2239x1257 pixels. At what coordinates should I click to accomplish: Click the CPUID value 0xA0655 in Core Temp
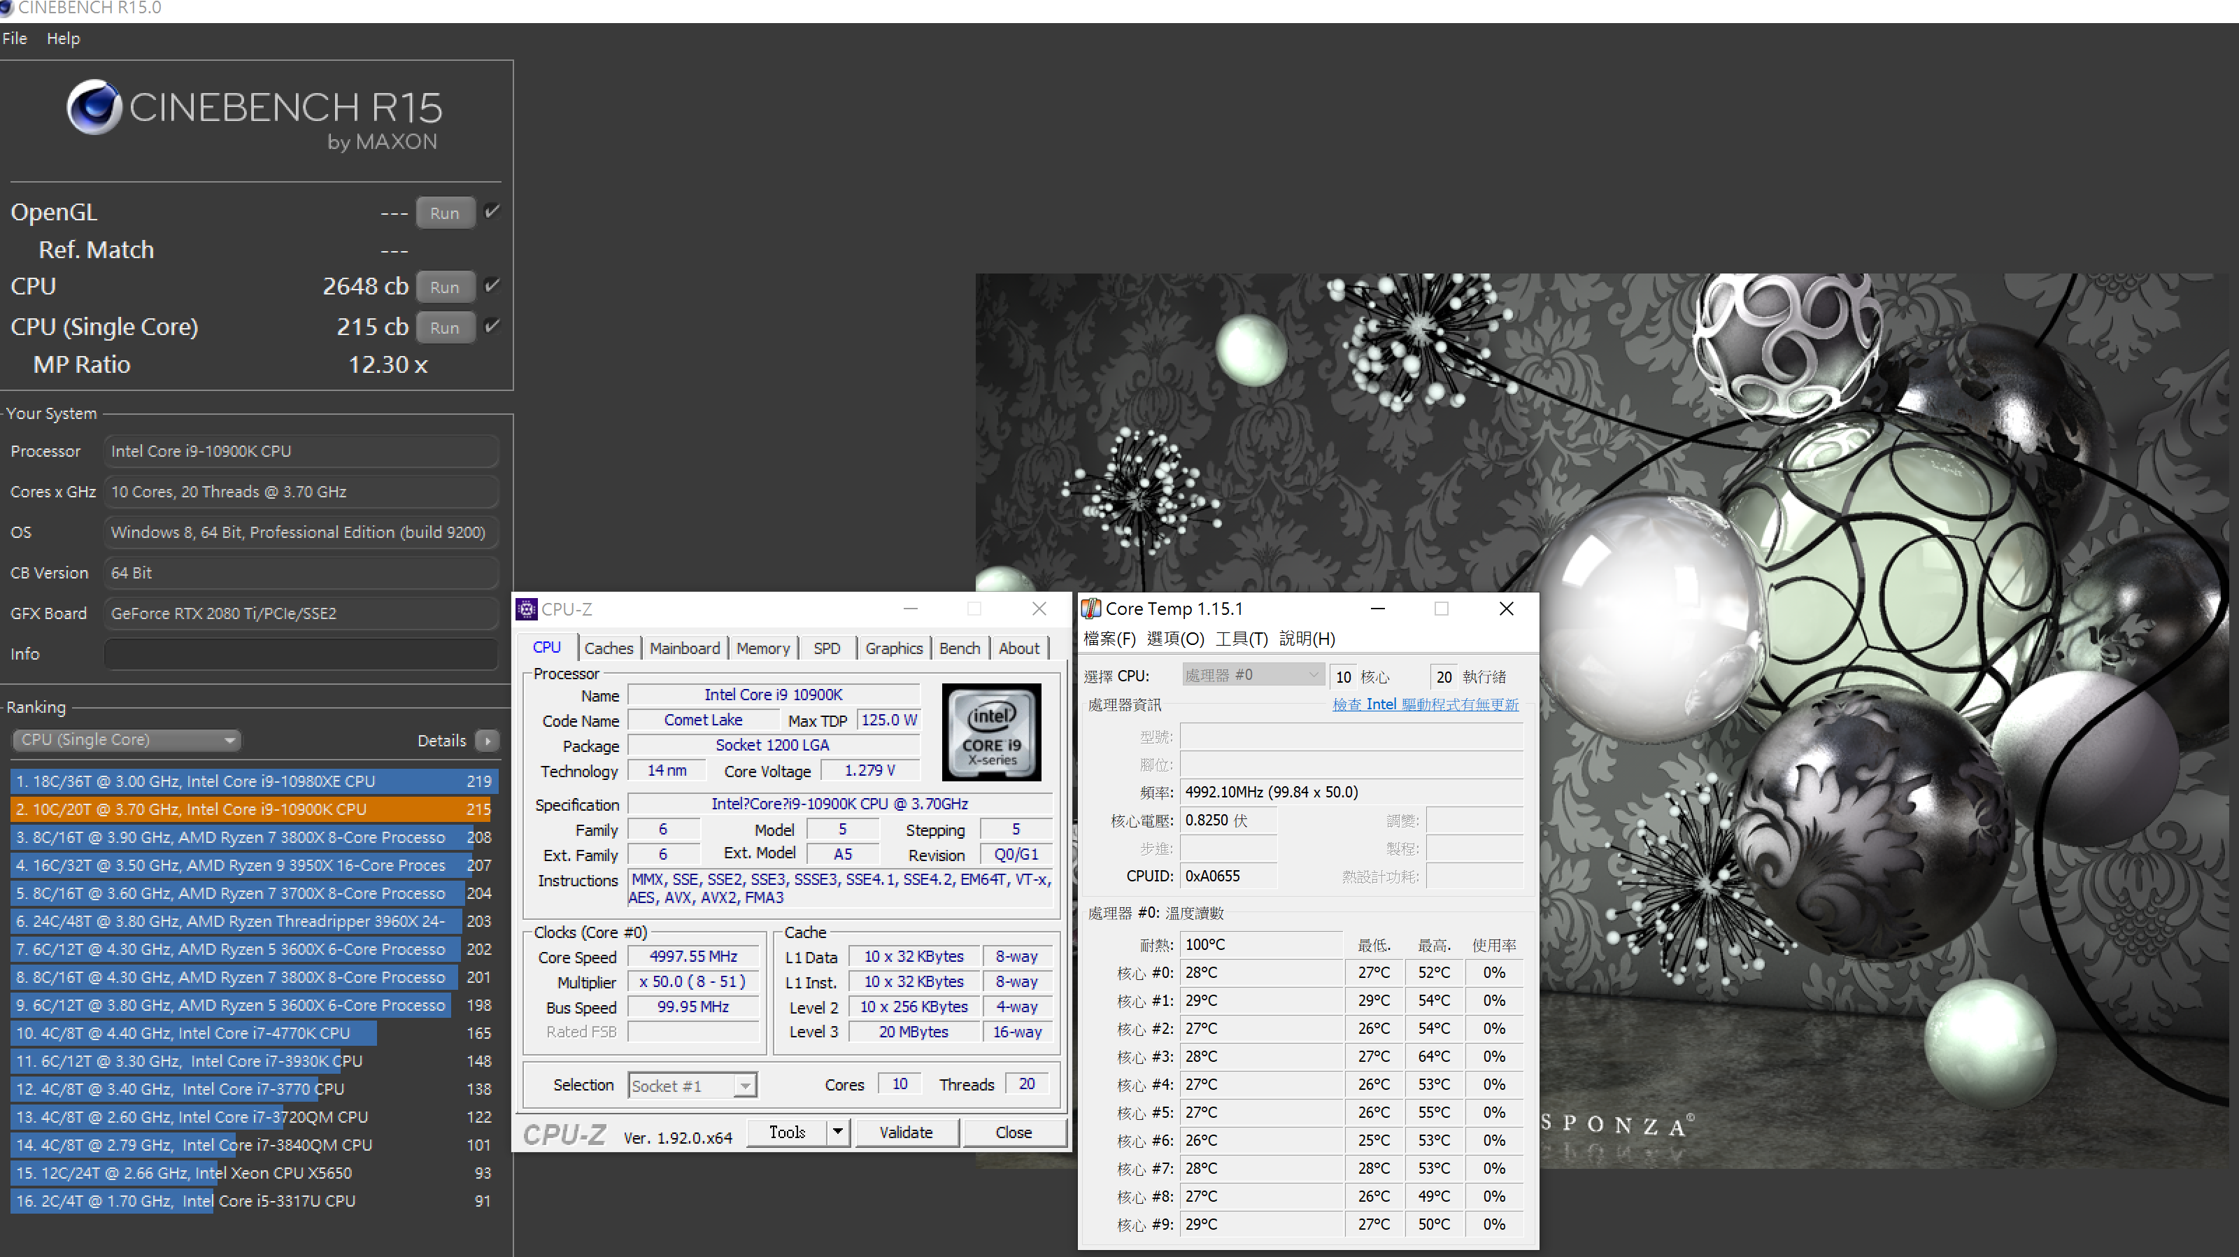tap(1229, 875)
